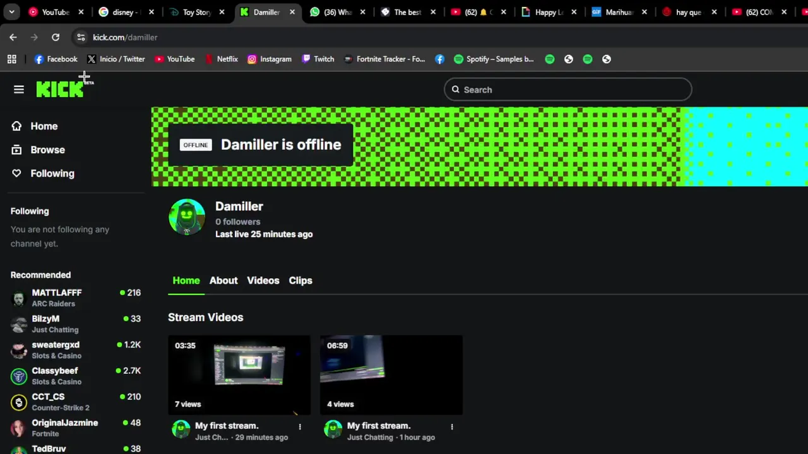This screenshot has width=808, height=454.
Task: Click the OriginalJazmine channel avatar
Action: click(x=19, y=428)
